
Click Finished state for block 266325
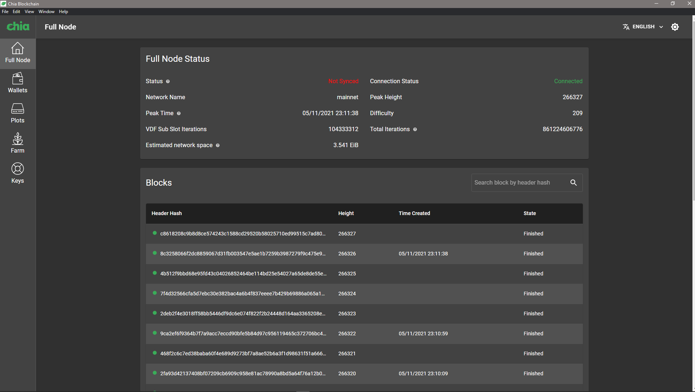pyautogui.click(x=533, y=274)
